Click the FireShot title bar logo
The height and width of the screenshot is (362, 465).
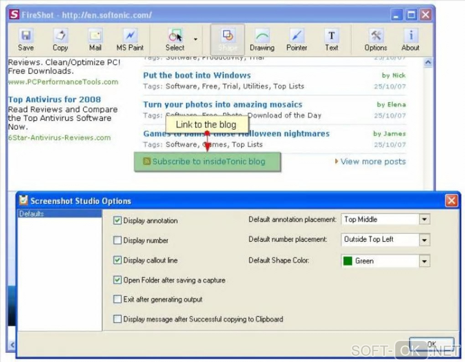14,14
